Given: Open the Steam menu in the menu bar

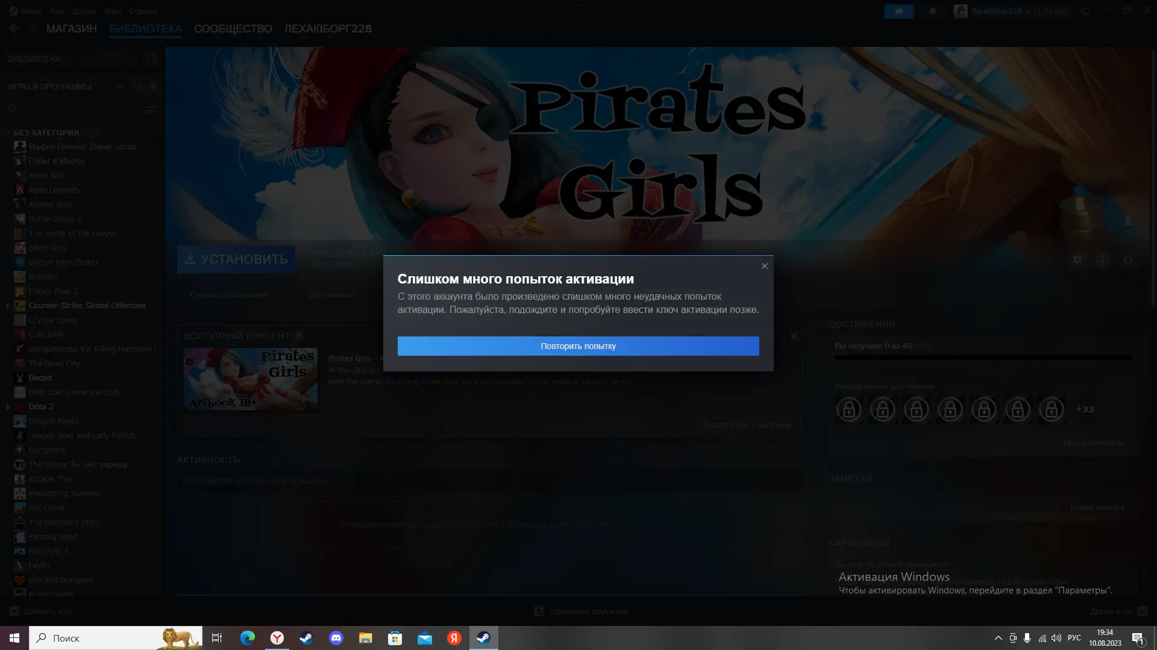Looking at the screenshot, I should (x=26, y=11).
